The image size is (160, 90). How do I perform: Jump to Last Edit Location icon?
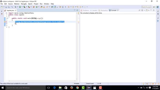click(x=78, y=7)
